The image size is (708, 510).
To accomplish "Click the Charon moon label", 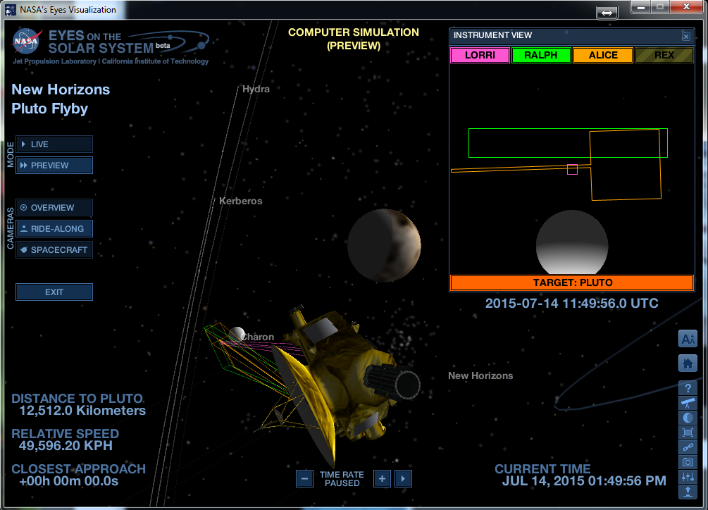I will pyautogui.click(x=257, y=337).
